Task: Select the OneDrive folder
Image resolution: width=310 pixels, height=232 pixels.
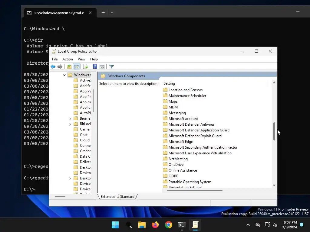Action: (173, 164)
